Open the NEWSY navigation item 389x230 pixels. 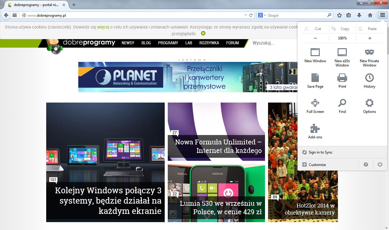click(128, 43)
